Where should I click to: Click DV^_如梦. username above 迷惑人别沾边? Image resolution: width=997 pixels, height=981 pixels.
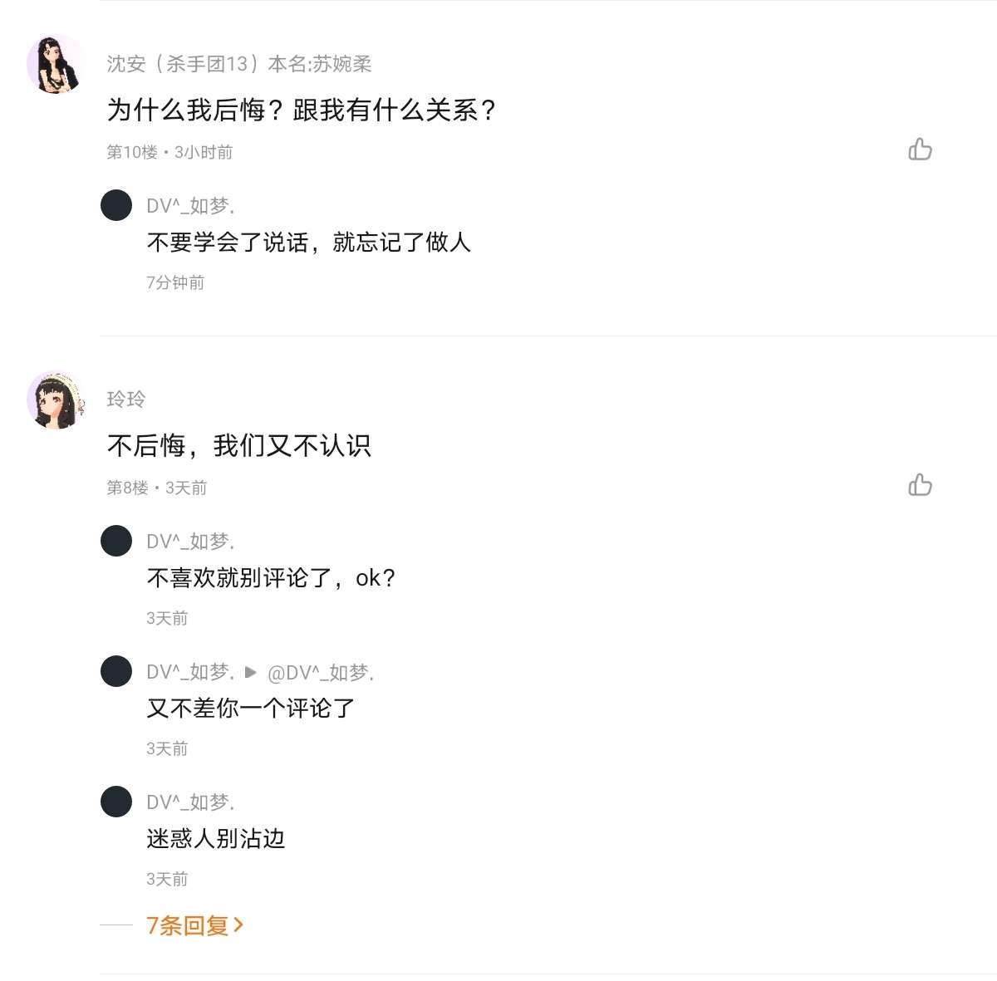click(190, 802)
